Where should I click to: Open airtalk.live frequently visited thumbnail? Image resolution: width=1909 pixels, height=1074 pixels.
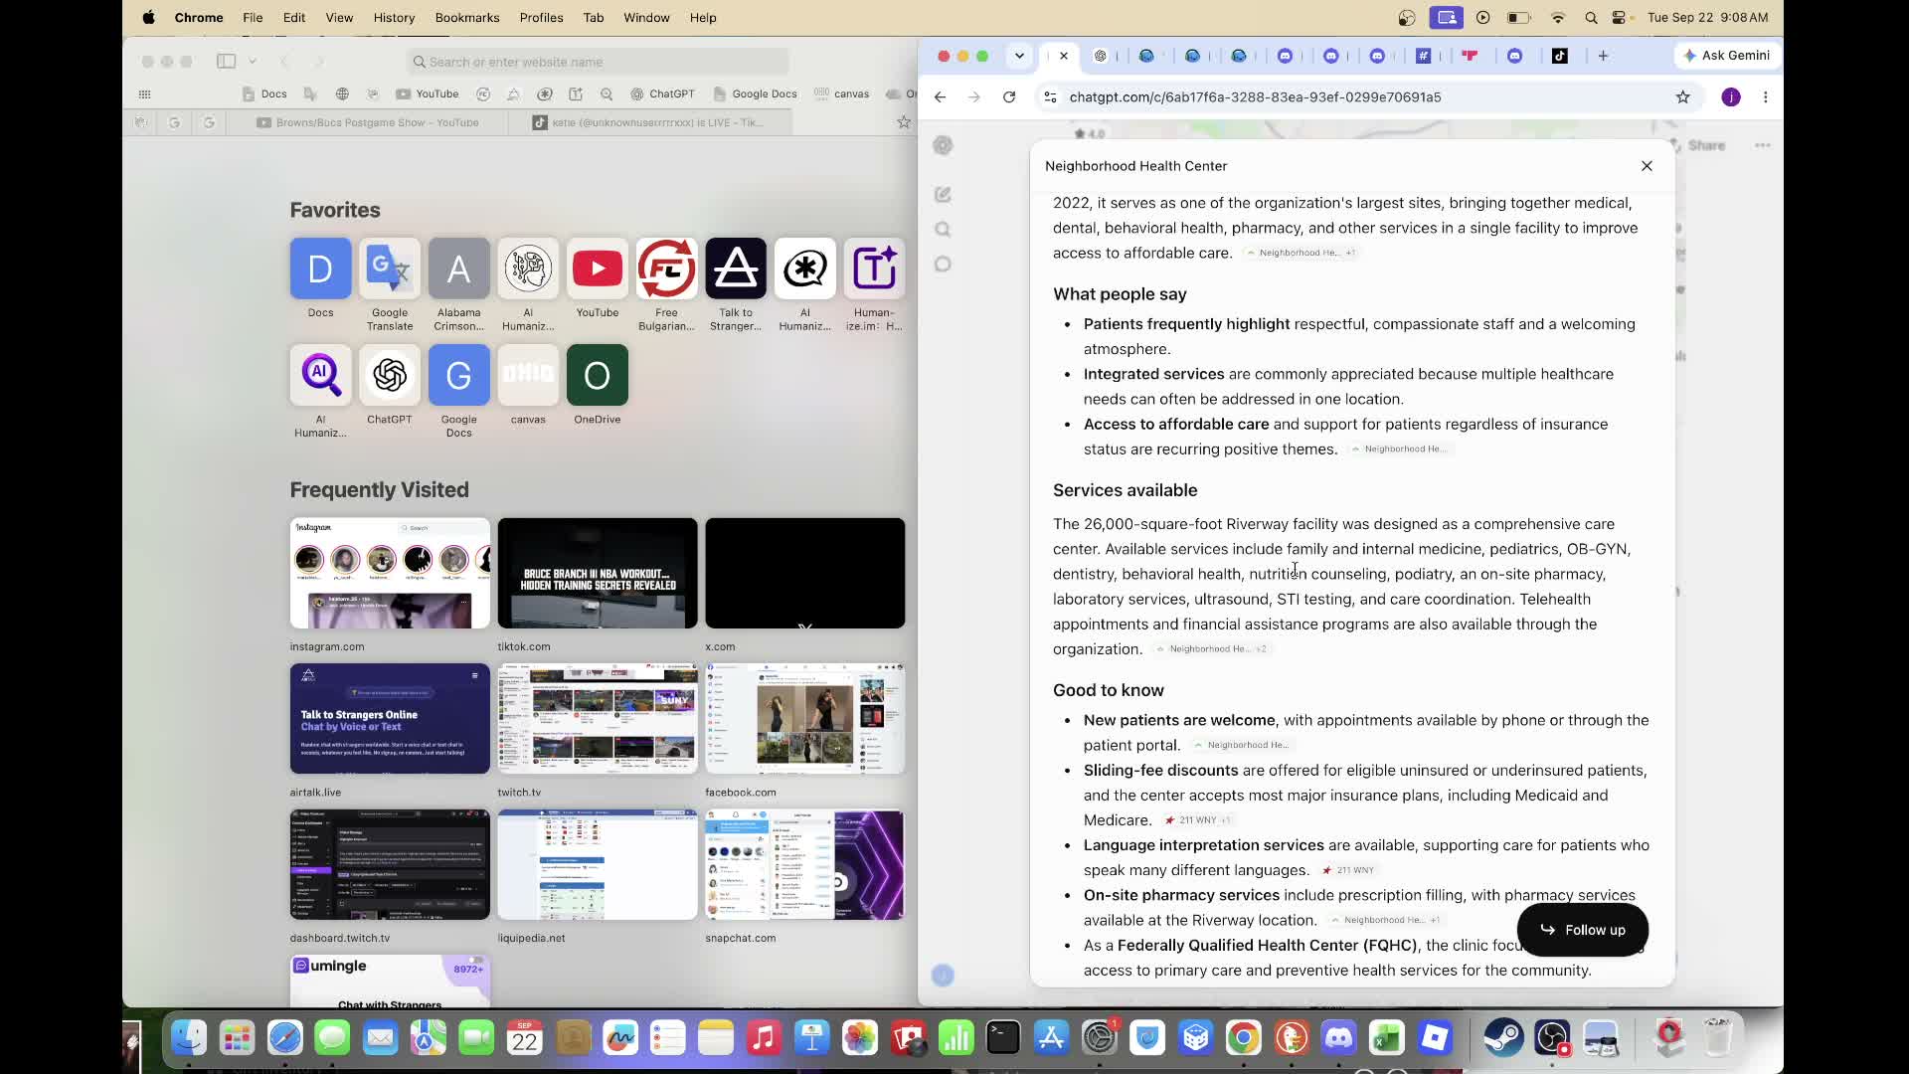(x=390, y=718)
